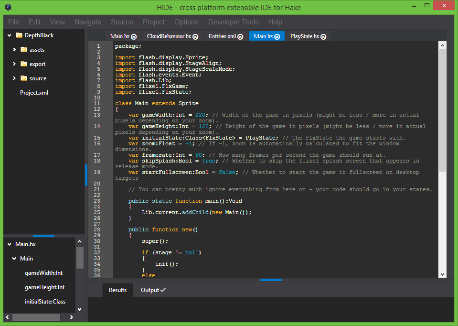Click the editor scrollbar up arrow
This screenshot has width=458, height=326.
442,45
